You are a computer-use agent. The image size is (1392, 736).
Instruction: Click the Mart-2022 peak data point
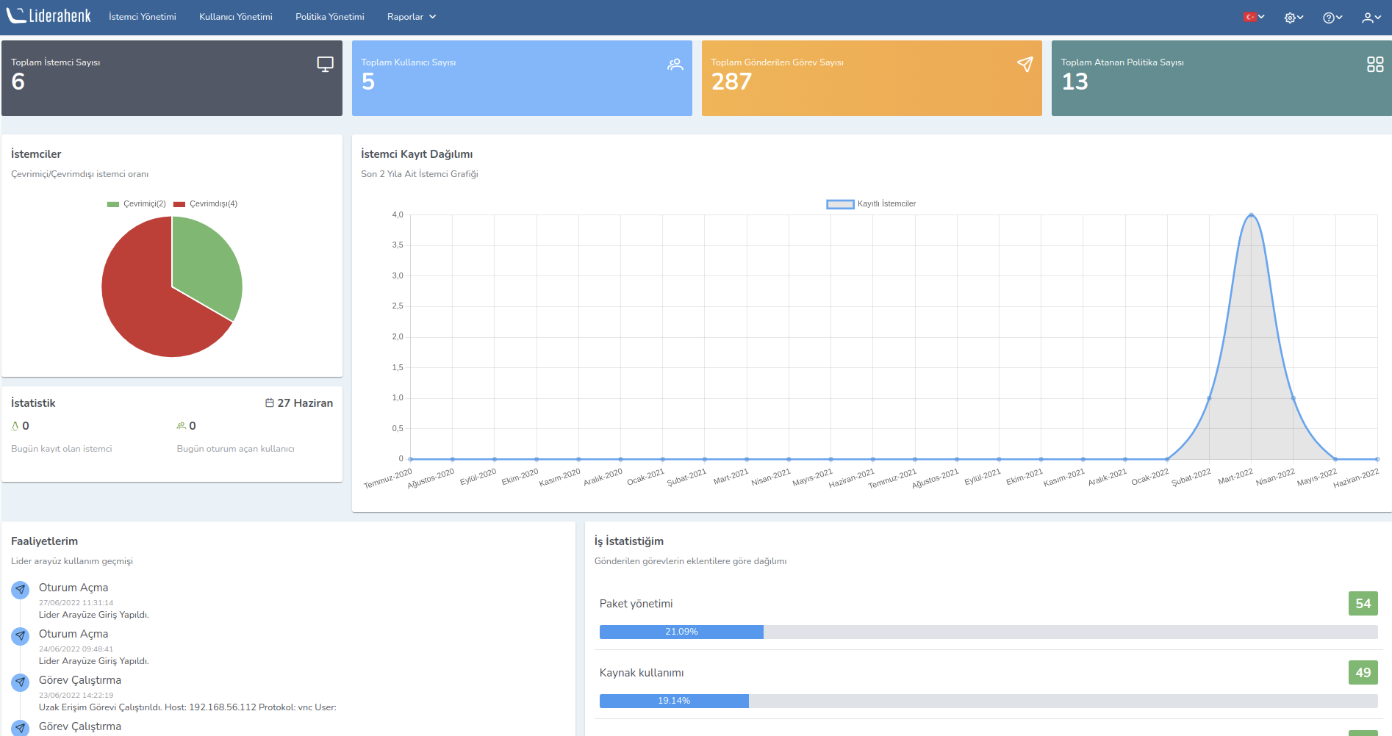pyautogui.click(x=1251, y=215)
